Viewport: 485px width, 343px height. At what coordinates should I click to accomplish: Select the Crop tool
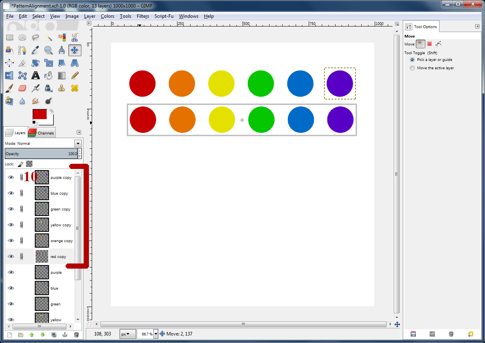pyautogui.click(x=23, y=63)
